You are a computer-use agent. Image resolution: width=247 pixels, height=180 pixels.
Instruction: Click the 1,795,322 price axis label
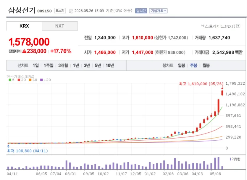coord(235,83)
